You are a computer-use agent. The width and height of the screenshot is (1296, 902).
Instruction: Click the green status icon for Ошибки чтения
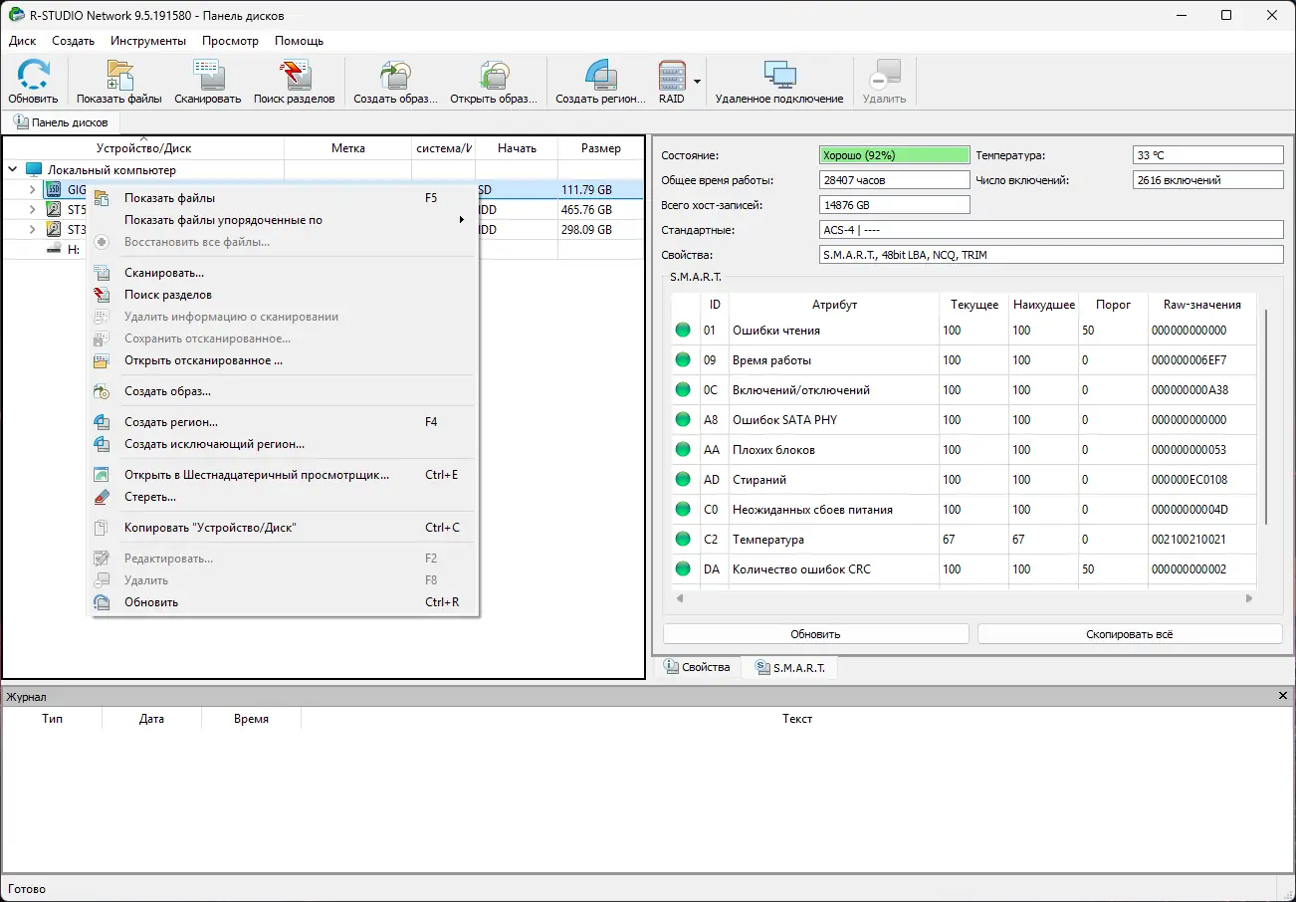click(683, 331)
